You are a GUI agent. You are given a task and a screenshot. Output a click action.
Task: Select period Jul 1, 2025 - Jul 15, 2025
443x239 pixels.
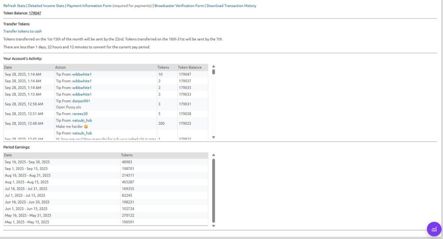pos(25,195)
